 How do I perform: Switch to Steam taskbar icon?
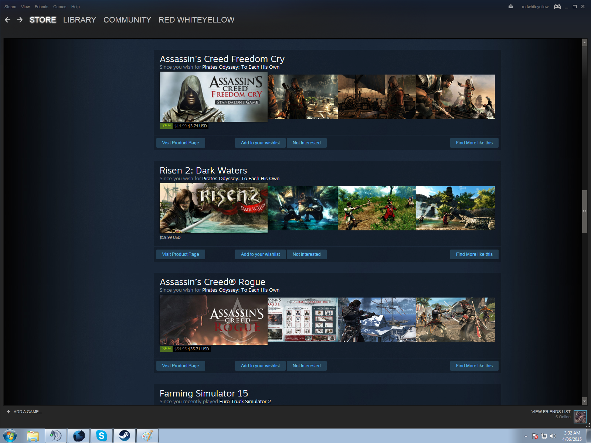tap(124, 436)
